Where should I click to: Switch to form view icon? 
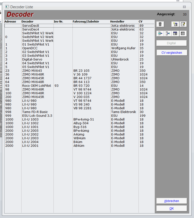point(175,33)
